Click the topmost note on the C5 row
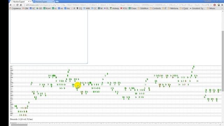The image size is (224, 126). [194, 66]
